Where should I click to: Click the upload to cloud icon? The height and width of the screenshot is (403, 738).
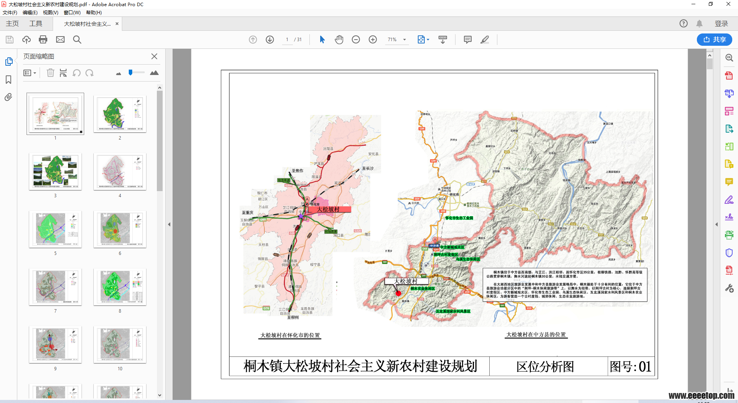27,40
